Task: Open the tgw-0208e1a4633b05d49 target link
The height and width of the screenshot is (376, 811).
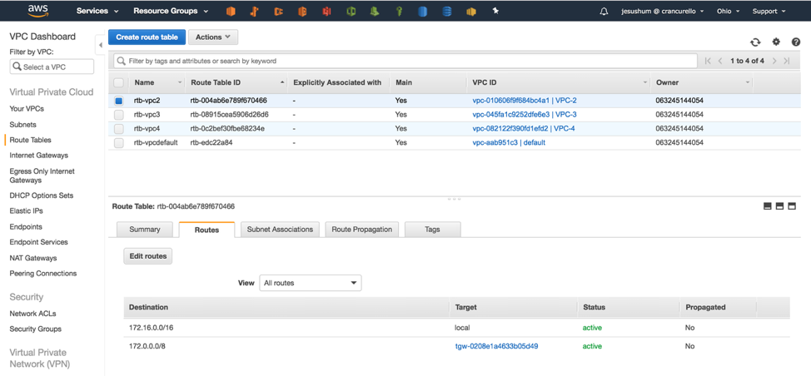Action: pyautogui.click(x=496, y=346)
